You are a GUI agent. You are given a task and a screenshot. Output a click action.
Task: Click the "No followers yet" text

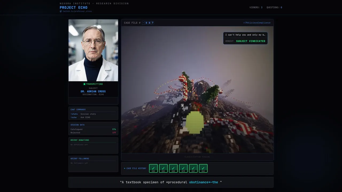click(x=79, y=163)
